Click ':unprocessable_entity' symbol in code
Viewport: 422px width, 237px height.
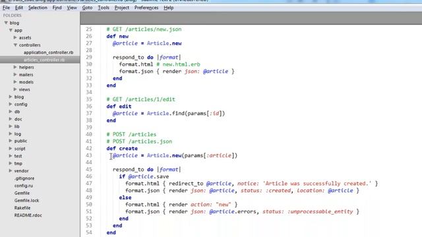click(320, 211)
